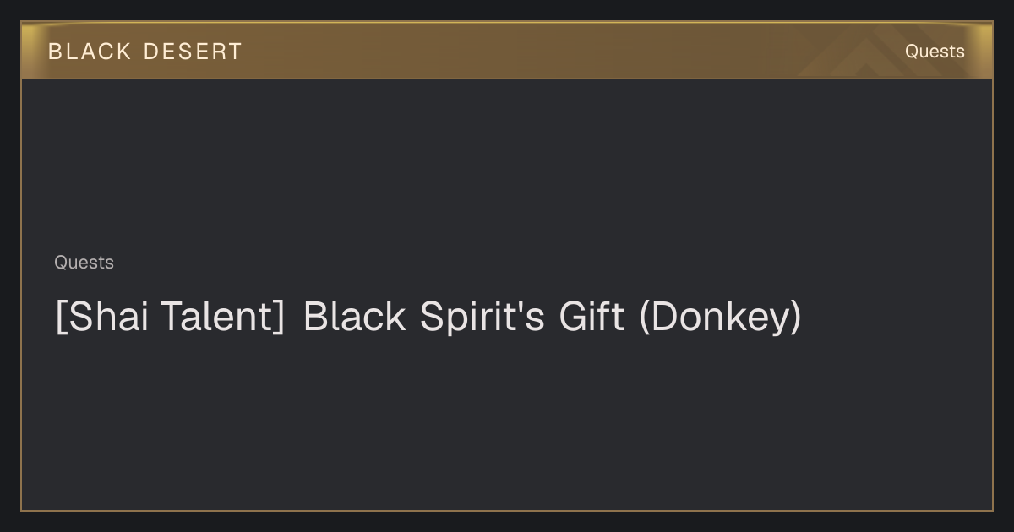The height and width of the screenshot is (532, 1014).
Task: Click the word Talent] in the title
Action: pyautogui.click(x=221, y=317)
